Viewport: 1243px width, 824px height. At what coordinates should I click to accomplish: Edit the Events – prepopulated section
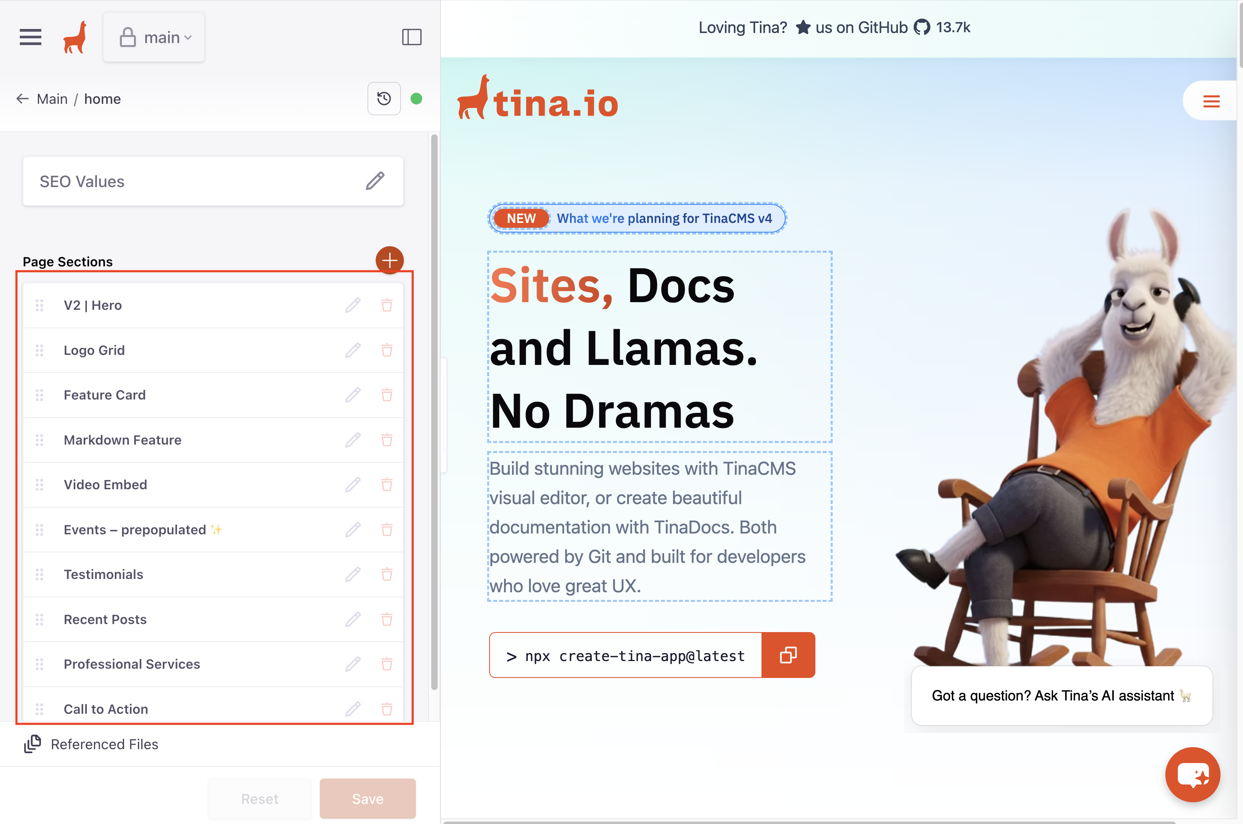(353, 530)
